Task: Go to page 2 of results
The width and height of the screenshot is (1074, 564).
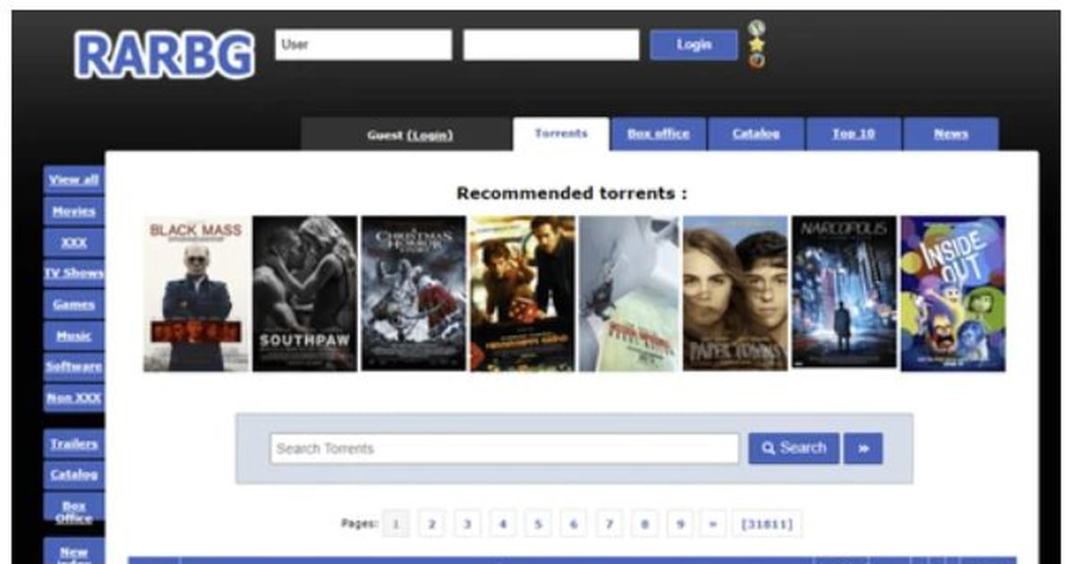Action: point(432,524)
